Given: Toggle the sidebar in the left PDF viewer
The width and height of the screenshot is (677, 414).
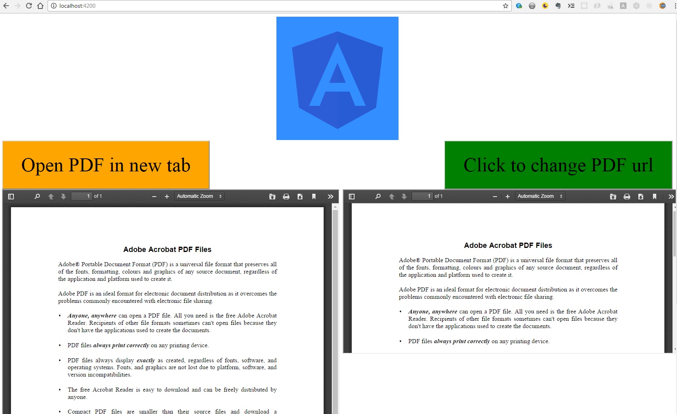Looking at the screenshot, I should coord(11,196).
